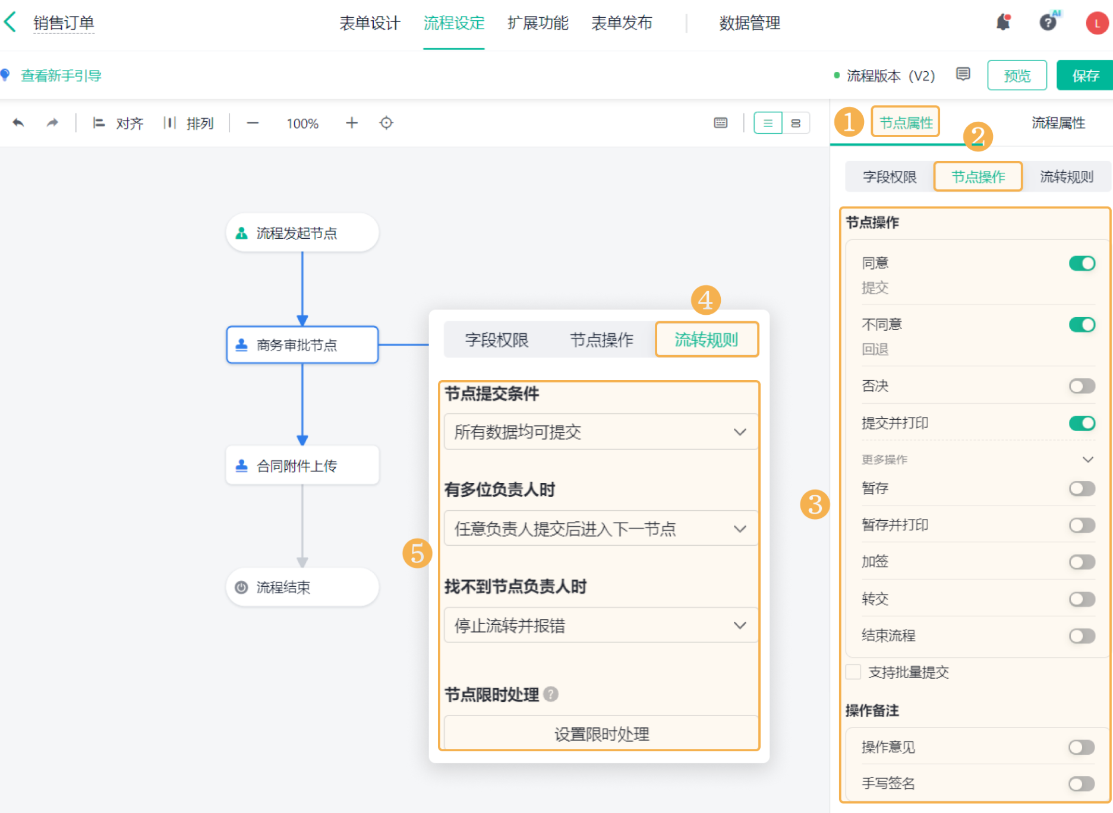Enable the 暂存并打印 switch
The image size is (1113, 813).
1082,525
